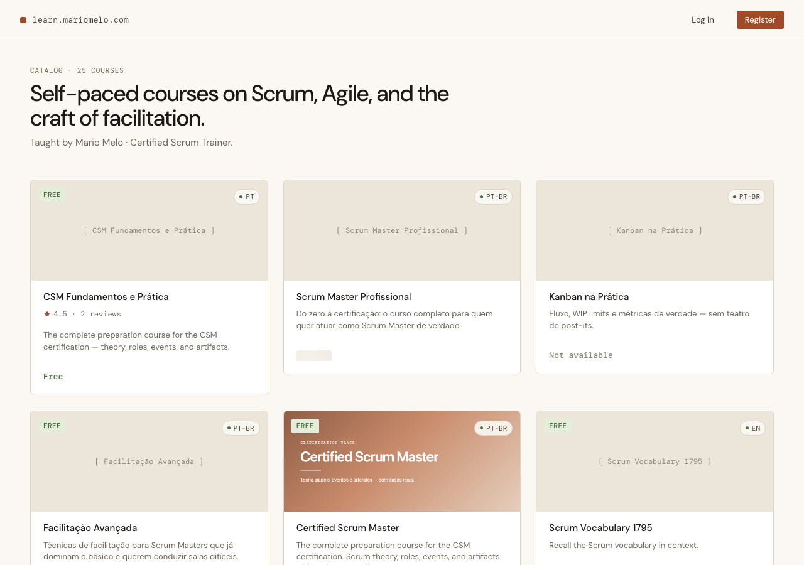Open the Log in page

[703, 19]
